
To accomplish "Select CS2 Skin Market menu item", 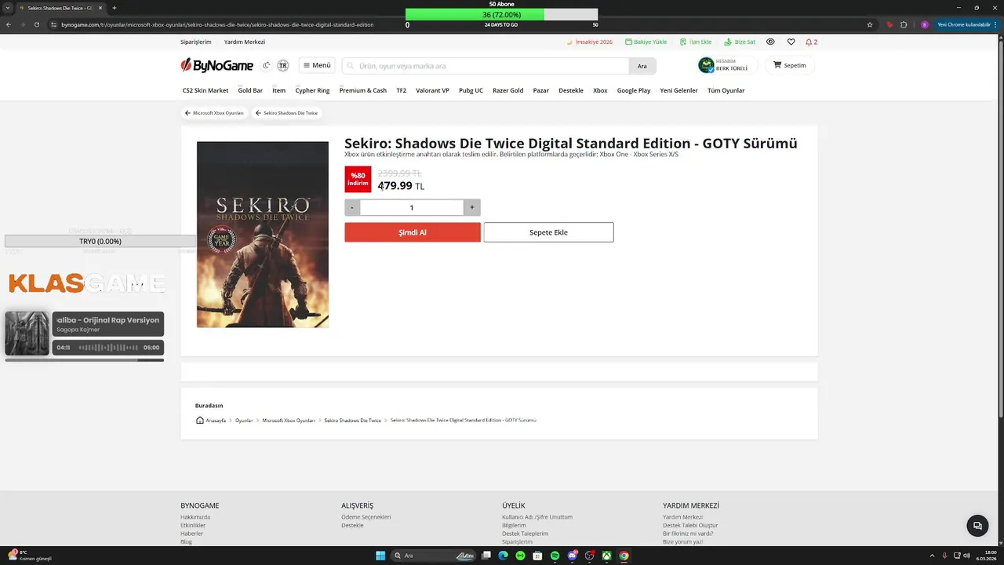I will tap(206, 90).
